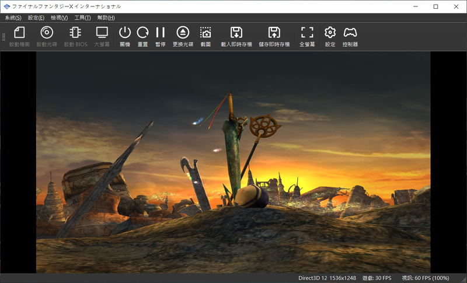Minimize the emulator window
The image size is (467, 283).
416,6
